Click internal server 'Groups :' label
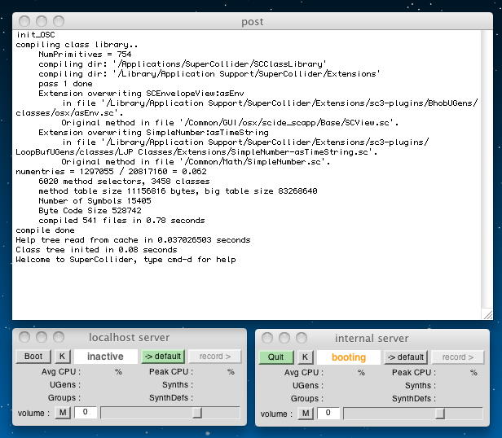 (306, 399)
